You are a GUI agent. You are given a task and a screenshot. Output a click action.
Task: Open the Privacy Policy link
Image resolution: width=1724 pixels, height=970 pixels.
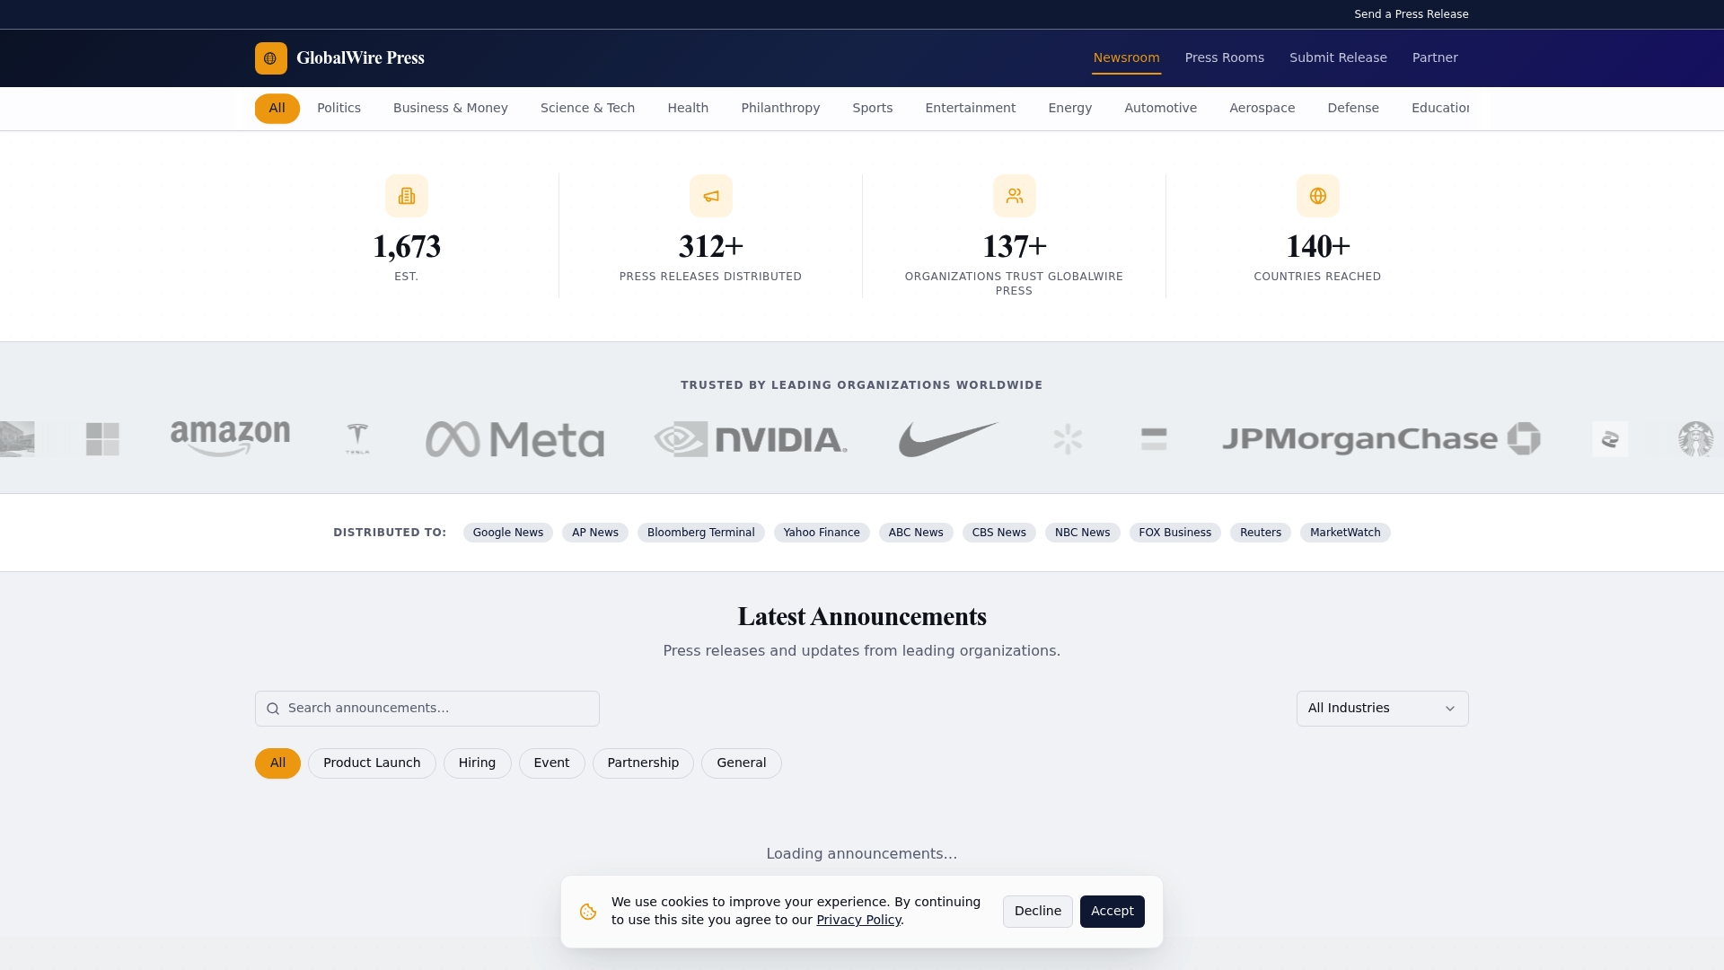coord(858,921)
